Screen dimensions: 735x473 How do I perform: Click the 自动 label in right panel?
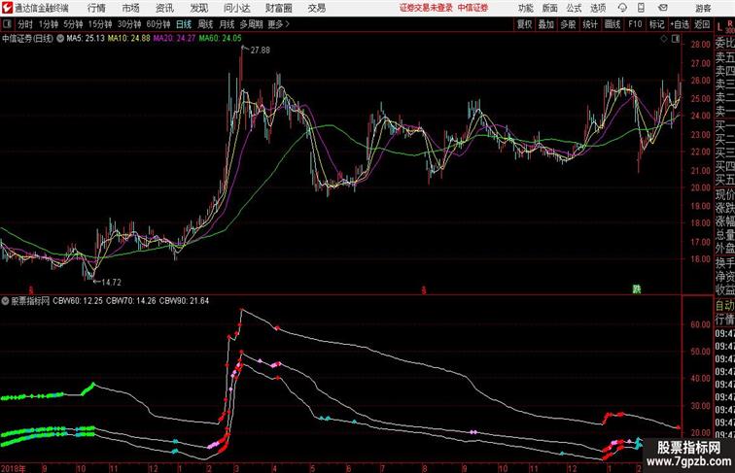(724, 305)
